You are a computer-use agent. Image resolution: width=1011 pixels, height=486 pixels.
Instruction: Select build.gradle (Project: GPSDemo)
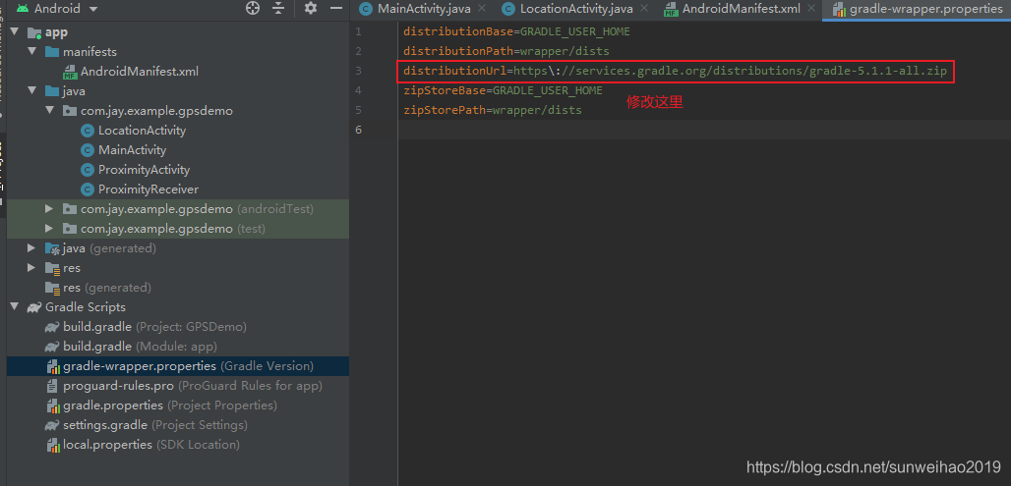(154, 326)
